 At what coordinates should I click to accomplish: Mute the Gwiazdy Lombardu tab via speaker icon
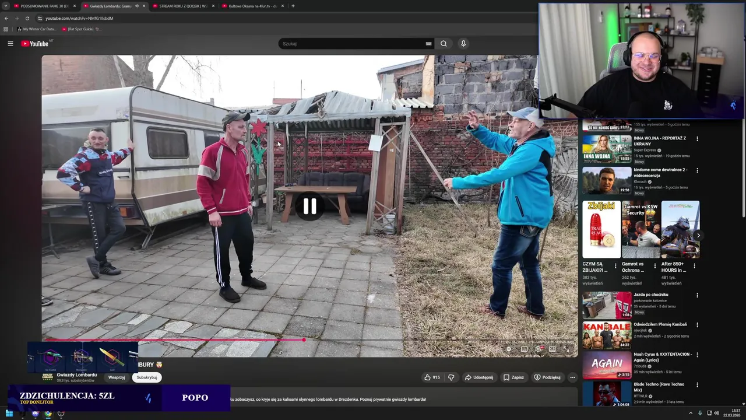tap(137, 6)
